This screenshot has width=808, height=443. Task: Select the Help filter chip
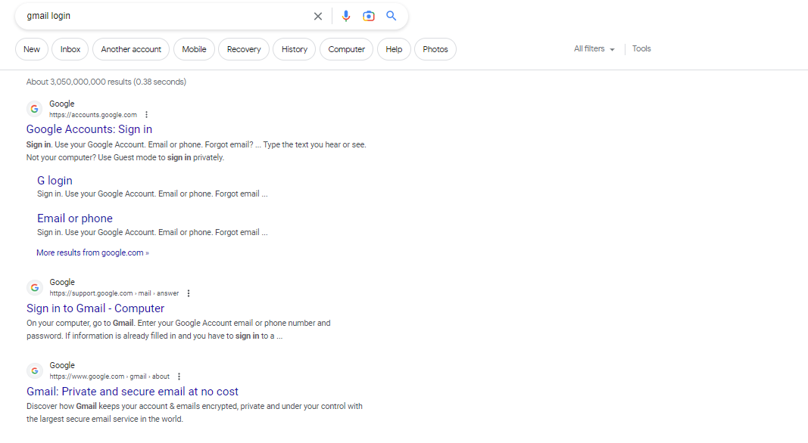[394, 49]
